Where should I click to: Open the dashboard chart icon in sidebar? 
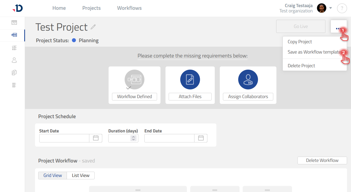pos(14,22)
